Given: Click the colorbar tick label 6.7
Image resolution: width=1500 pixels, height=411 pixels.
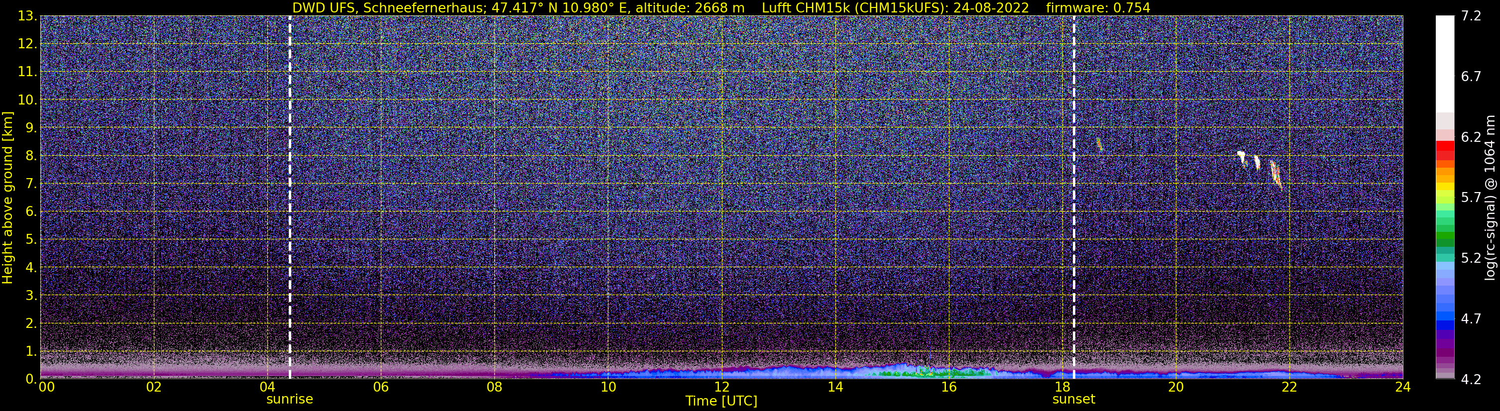Looking at the screenshot, I should tap(1471, 77).
